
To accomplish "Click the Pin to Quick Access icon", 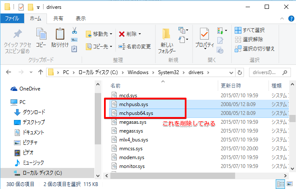I will point(18,34).
